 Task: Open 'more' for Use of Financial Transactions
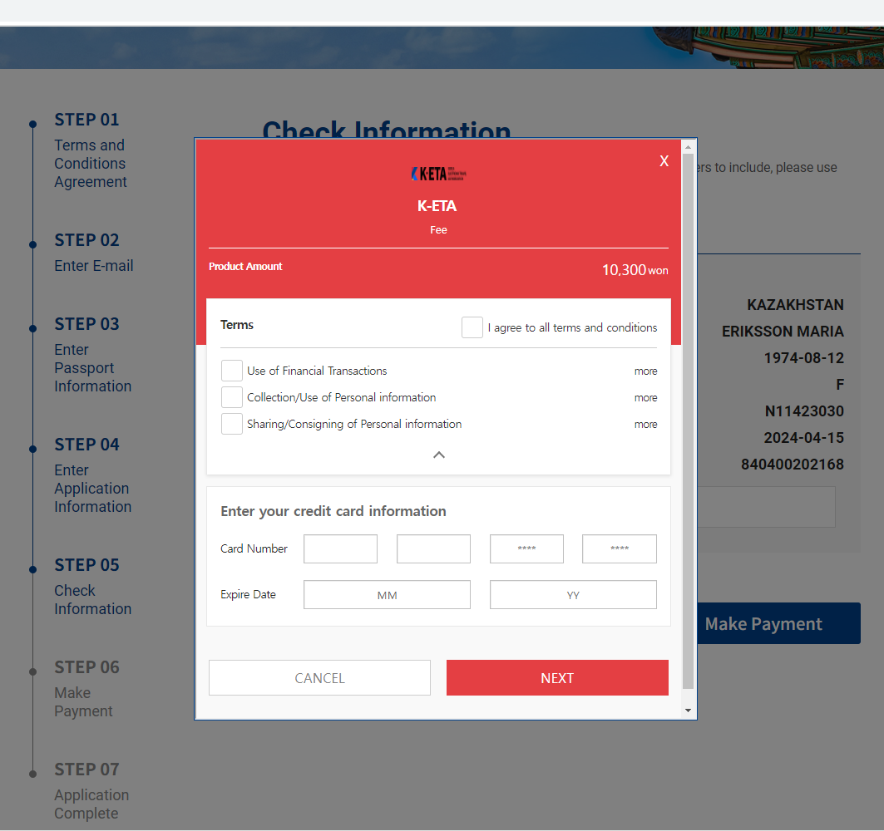click(x=645, y=371)
